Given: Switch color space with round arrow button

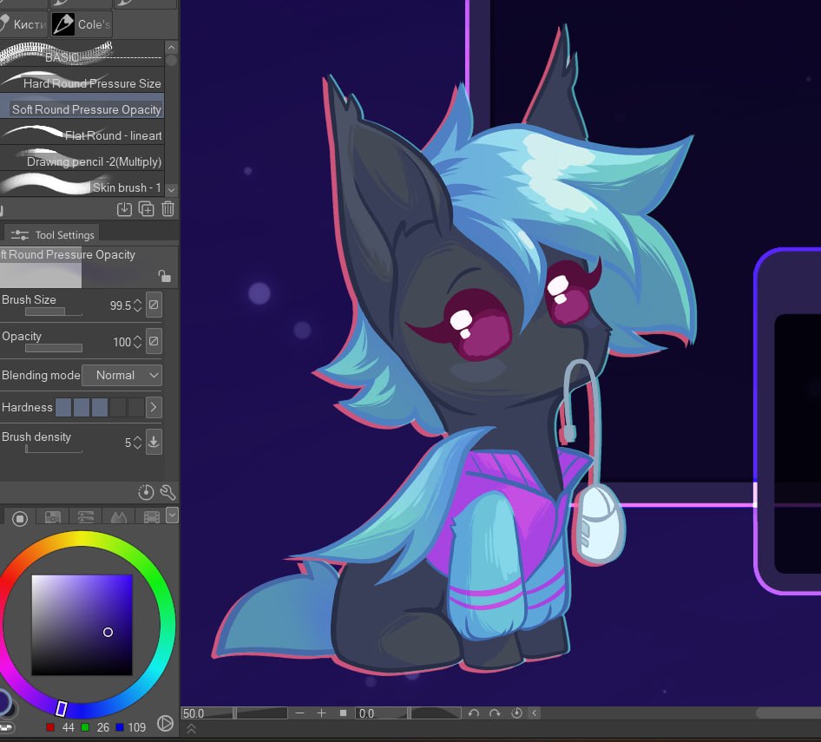Looking at the screenshot, I should click(165, 724).
